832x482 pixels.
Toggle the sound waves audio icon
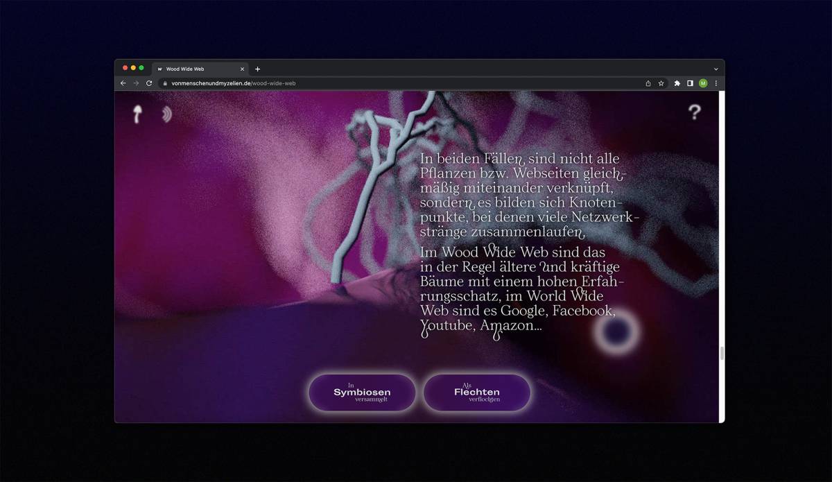point(166,114)
